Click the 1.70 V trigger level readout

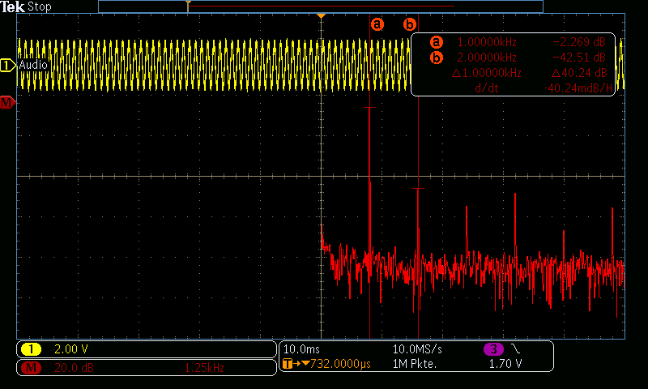click(505, 364)
